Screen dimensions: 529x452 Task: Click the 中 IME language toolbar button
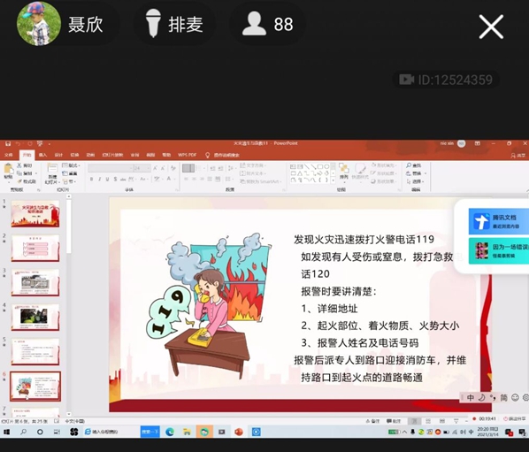(x=471, y=398)
